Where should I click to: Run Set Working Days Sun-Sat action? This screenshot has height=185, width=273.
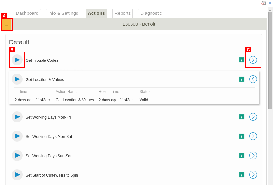pyautogui.click(x=17, y=155)
